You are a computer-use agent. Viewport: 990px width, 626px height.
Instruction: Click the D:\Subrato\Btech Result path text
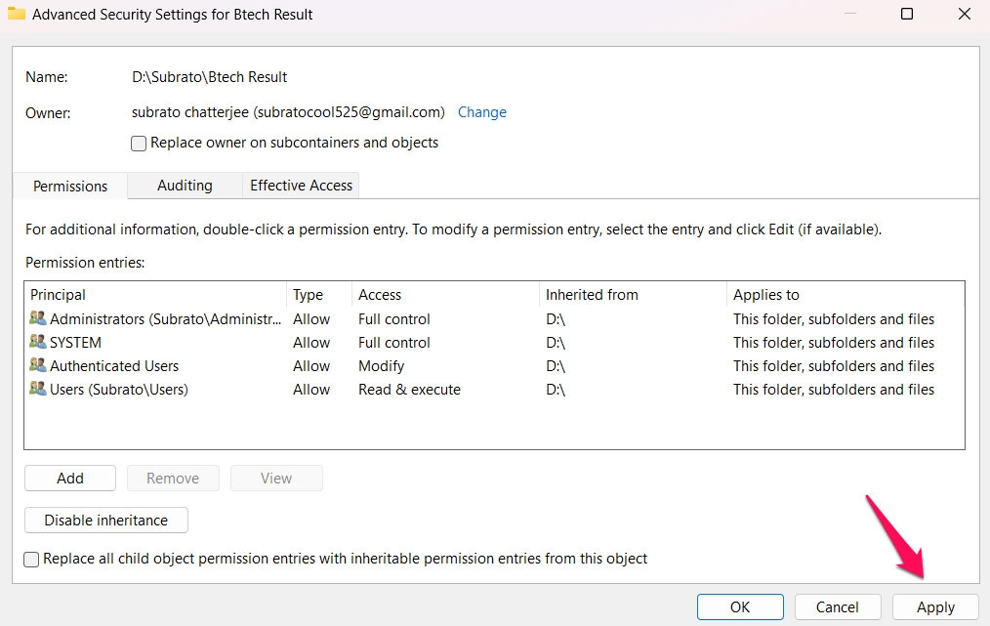(209, 77)
